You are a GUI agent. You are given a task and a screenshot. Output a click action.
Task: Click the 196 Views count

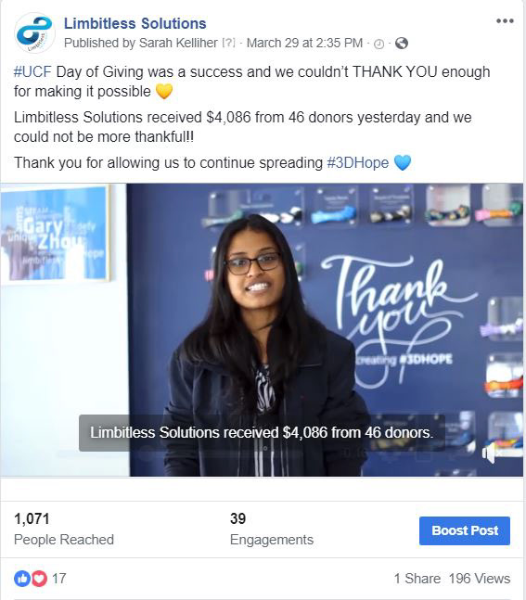pyautogui.click(x=480, y=579)
